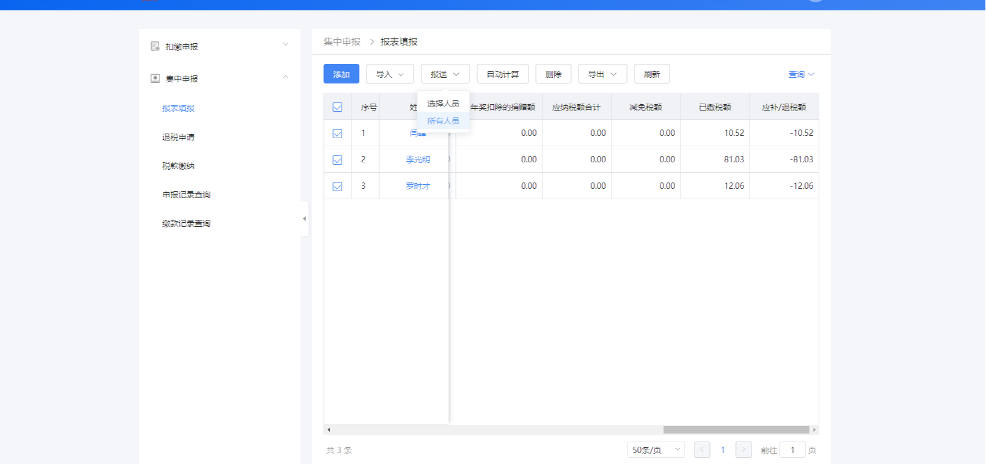Uncheck the row 2 李光明 checkbox

point(338,160)
